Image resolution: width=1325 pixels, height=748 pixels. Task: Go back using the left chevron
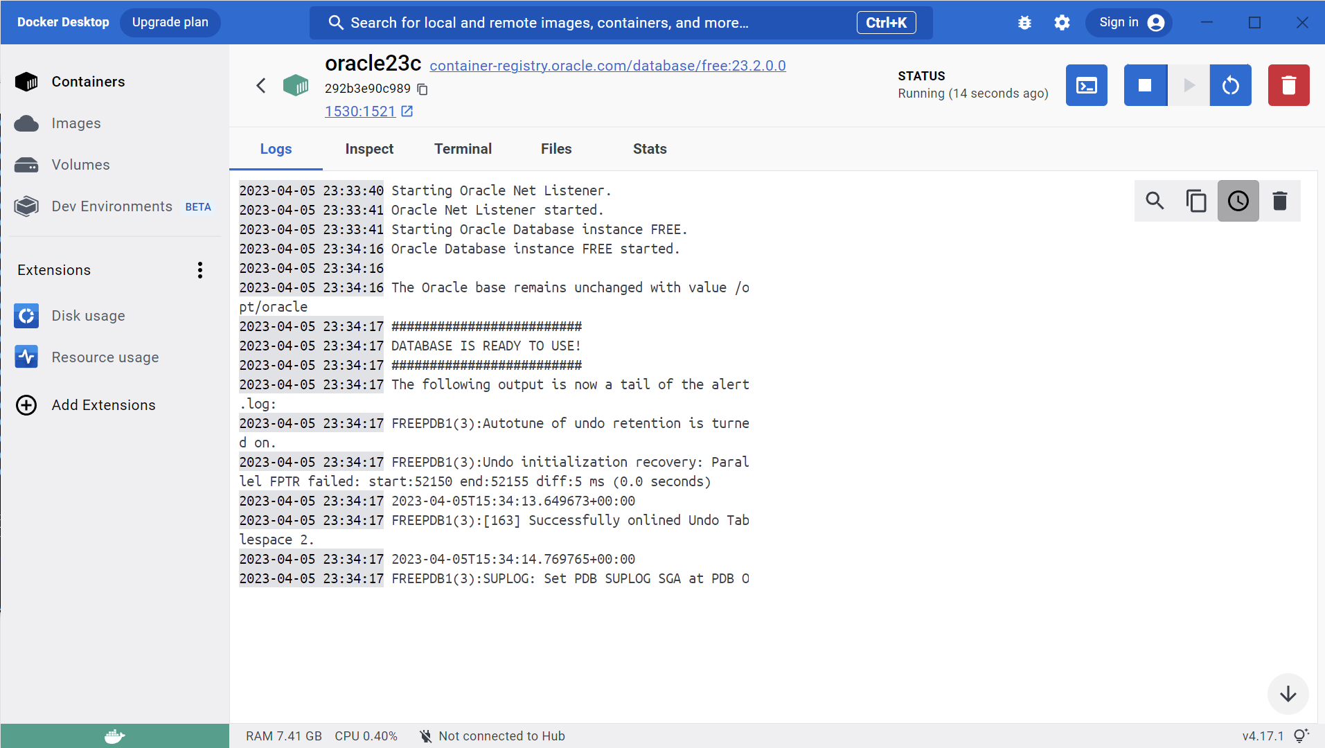tap(261, 85)
